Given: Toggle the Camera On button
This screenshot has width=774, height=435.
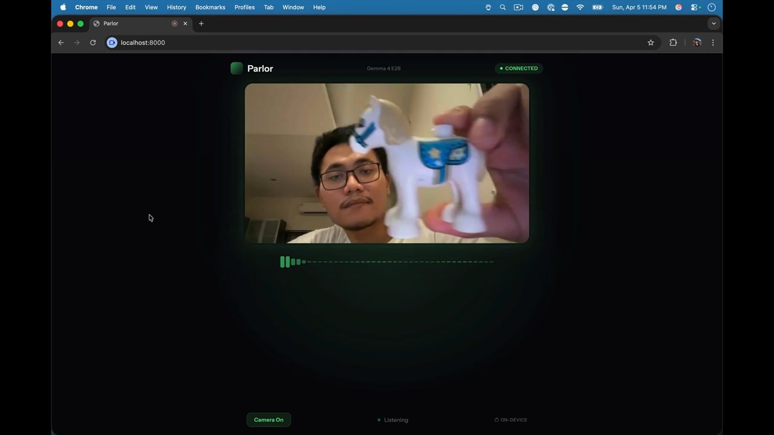Looking at the screenshot, I should coord(268,420).
